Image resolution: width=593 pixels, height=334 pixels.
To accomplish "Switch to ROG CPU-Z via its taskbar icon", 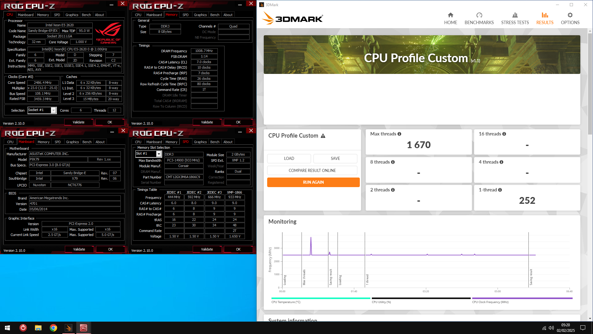I will point(84,328).
